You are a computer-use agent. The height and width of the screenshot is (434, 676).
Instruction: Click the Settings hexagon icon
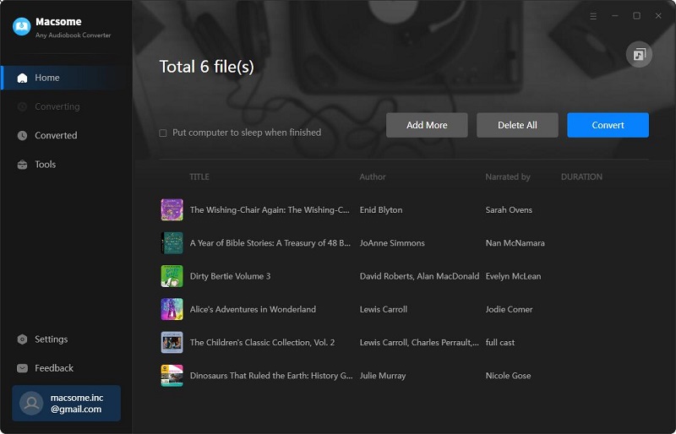[x=23, y=339]
